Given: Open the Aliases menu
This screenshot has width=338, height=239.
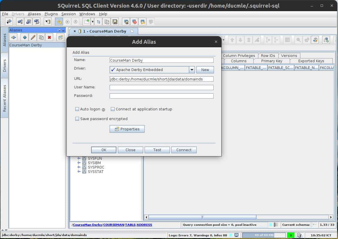Looking at the screenshot, I should pos(34,14).
